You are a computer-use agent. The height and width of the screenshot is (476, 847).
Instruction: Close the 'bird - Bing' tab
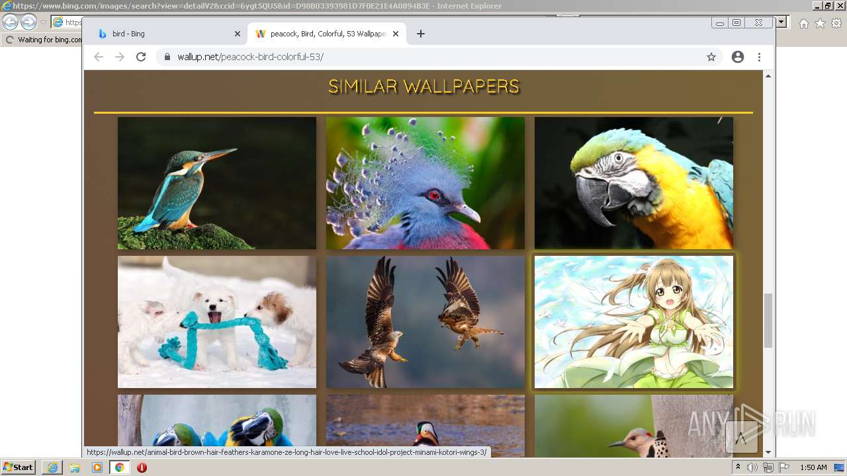click(238, 34)
